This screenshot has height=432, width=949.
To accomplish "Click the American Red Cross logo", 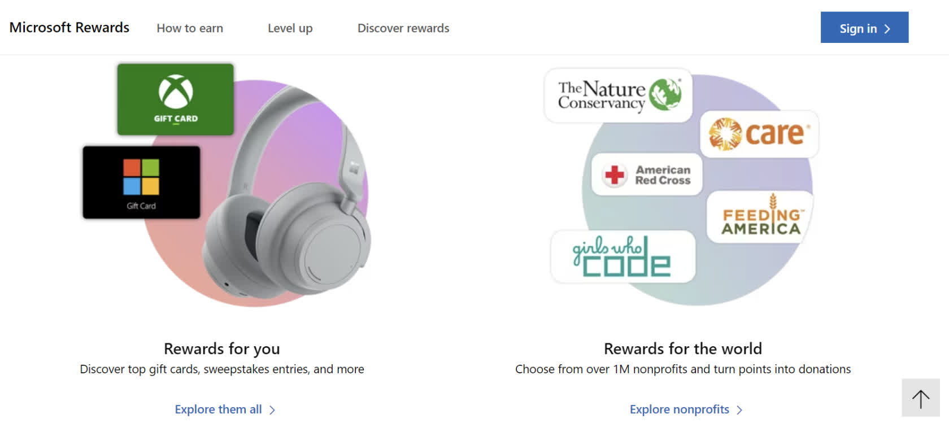I will [x=647, y=174].
